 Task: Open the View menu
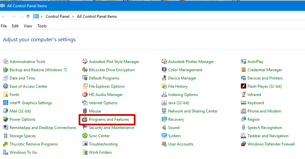28,26
